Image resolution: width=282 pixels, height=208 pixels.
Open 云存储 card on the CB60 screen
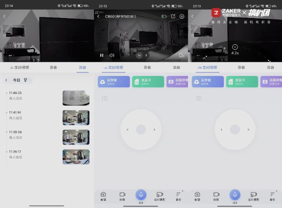pyautogui.click(x=114, y=82)
